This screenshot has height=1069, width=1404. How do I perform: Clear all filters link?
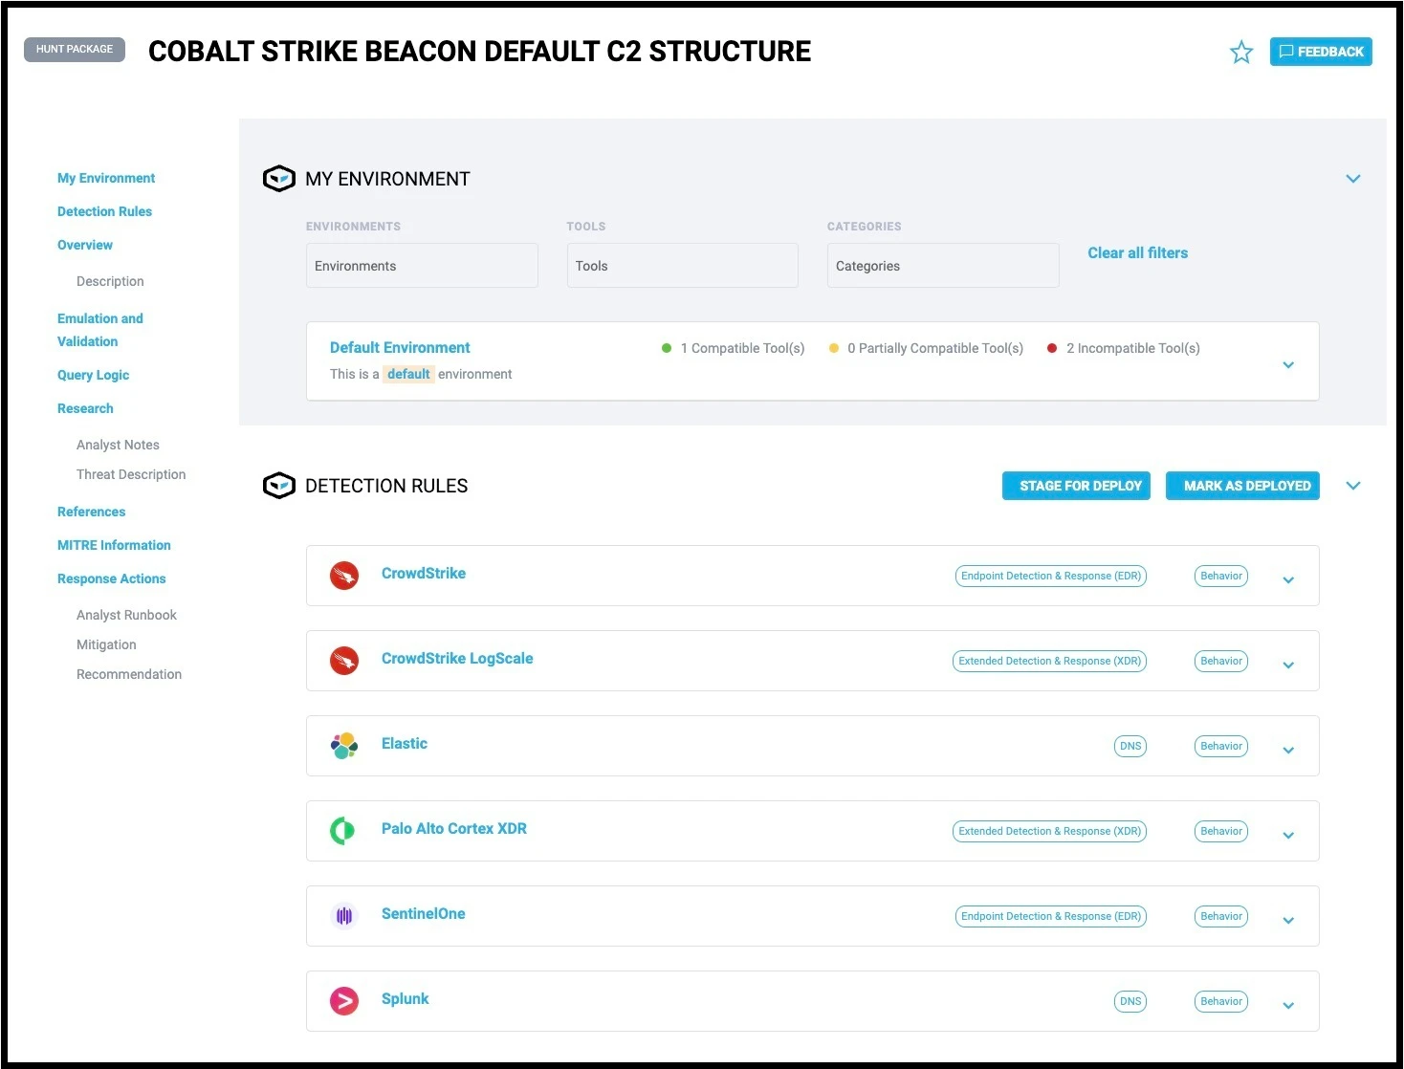coord(1137,253)
